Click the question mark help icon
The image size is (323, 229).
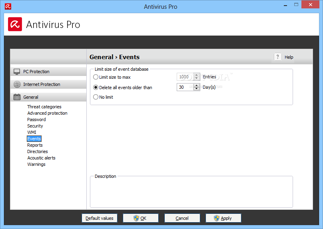[278, 57]
